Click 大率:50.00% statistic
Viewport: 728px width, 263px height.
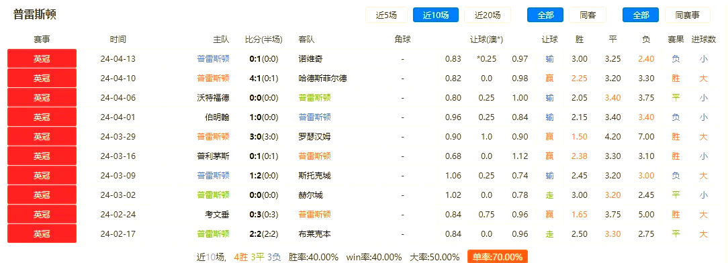(x=435, y=257)
